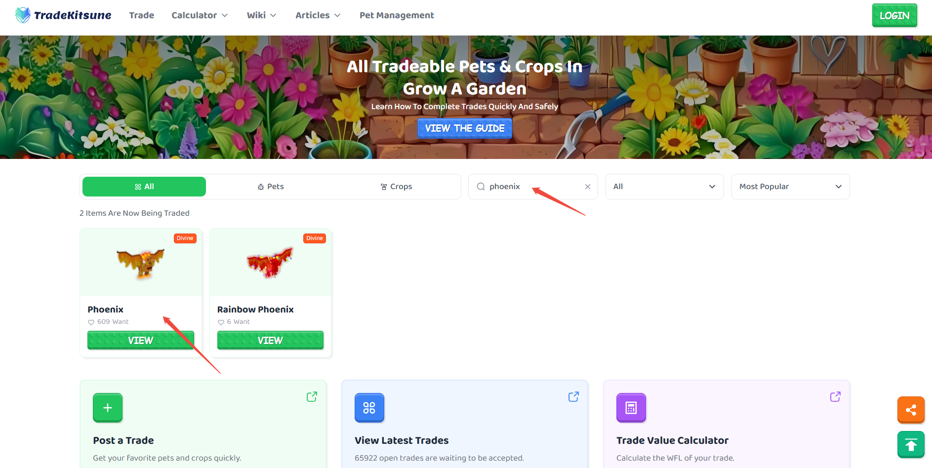Viewport: 932px width, 468px height.
Task: Click the Divine badge on Rainbow Phoenix
Action: tap(315, 238)
